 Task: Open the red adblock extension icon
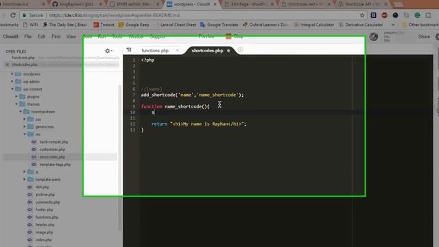pyautogui.click(x=384, y=15)
